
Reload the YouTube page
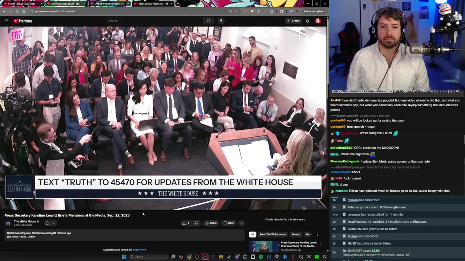coord(17,11)
